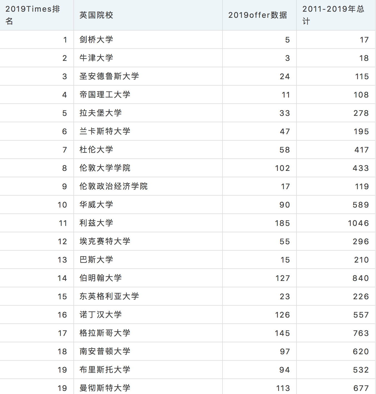The height and width of the screenshot is (394, 376).
Task: Click the 2019Times排名 column header
Action: pyautogui.click(x=33, y=15)
